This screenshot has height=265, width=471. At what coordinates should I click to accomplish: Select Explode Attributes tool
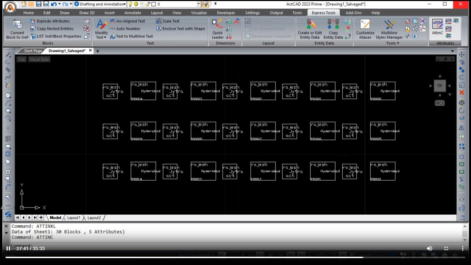click(50, 21)
